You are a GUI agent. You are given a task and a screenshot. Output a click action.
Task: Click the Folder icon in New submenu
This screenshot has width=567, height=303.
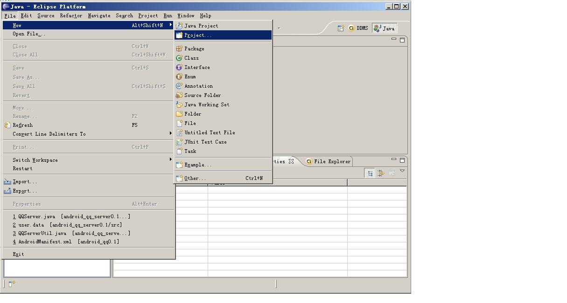[179, 114]
